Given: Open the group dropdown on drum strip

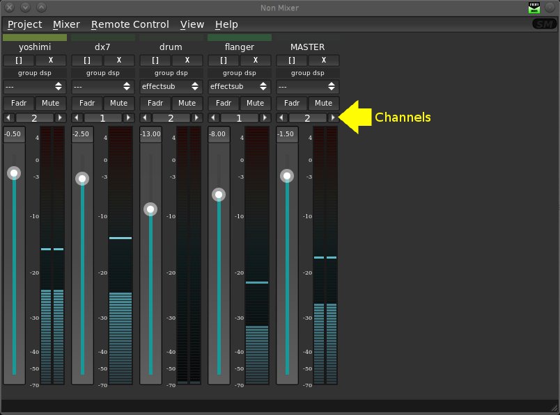Looking at the screenshot, I should [171, 87].
